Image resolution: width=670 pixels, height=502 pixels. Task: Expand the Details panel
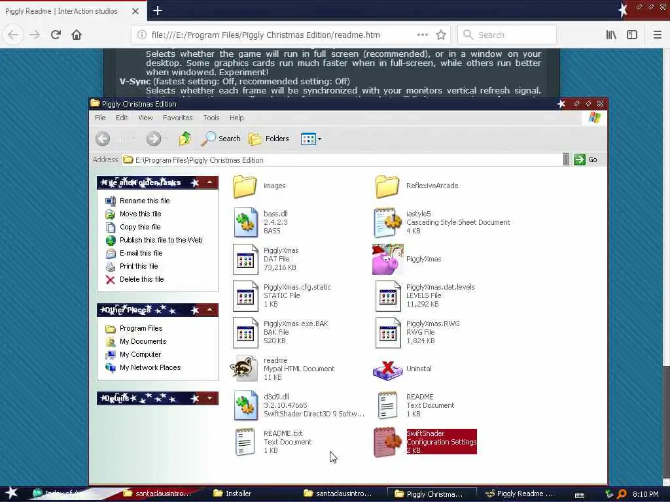coord(210,398)
